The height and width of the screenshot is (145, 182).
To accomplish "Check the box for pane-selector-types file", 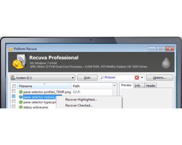I will click(x=13, y=101).
